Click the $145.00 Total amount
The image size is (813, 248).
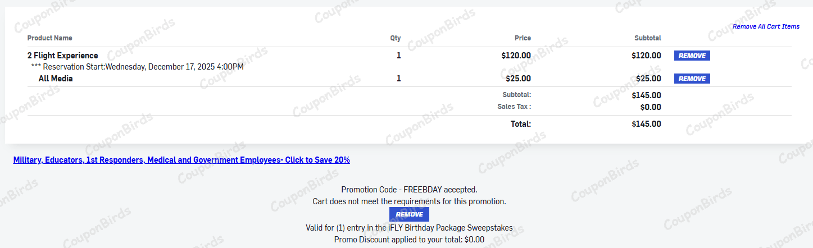(x=646, y=124)
